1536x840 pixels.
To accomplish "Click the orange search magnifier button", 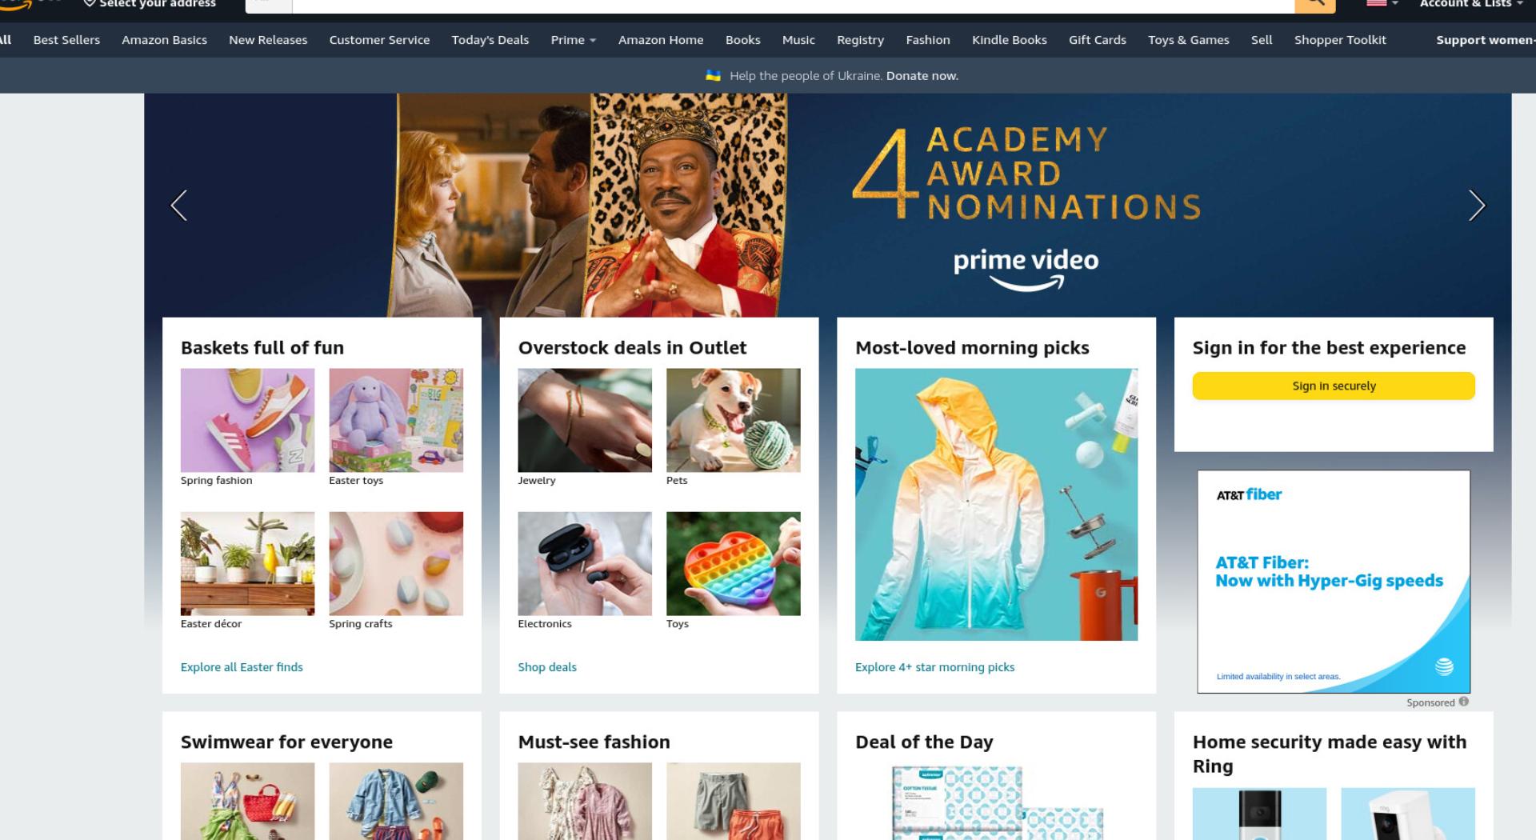I will tap(1314, 5).
